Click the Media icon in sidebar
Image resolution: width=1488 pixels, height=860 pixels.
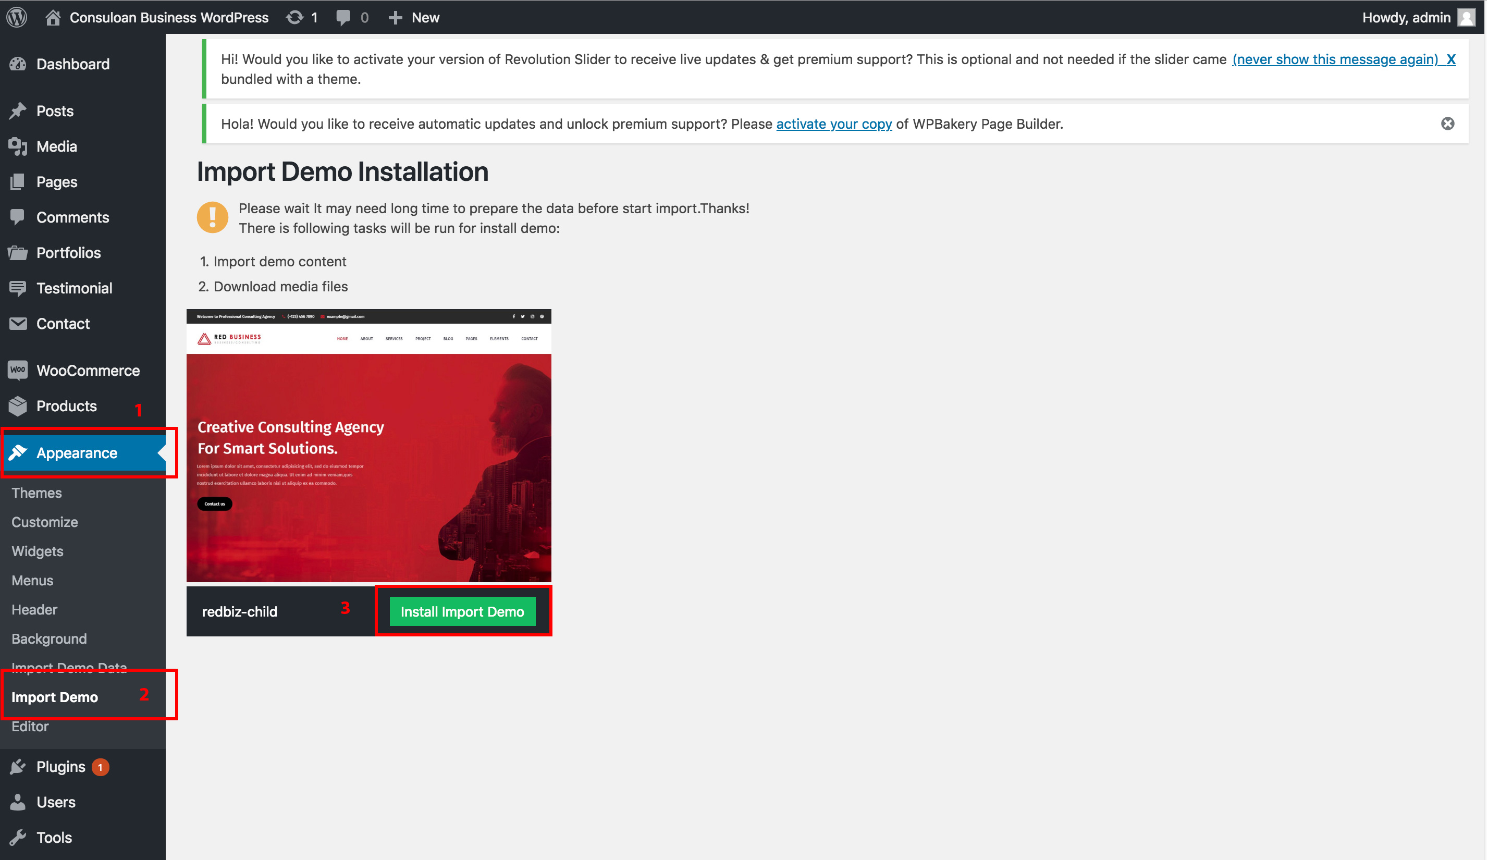(18, 146)
